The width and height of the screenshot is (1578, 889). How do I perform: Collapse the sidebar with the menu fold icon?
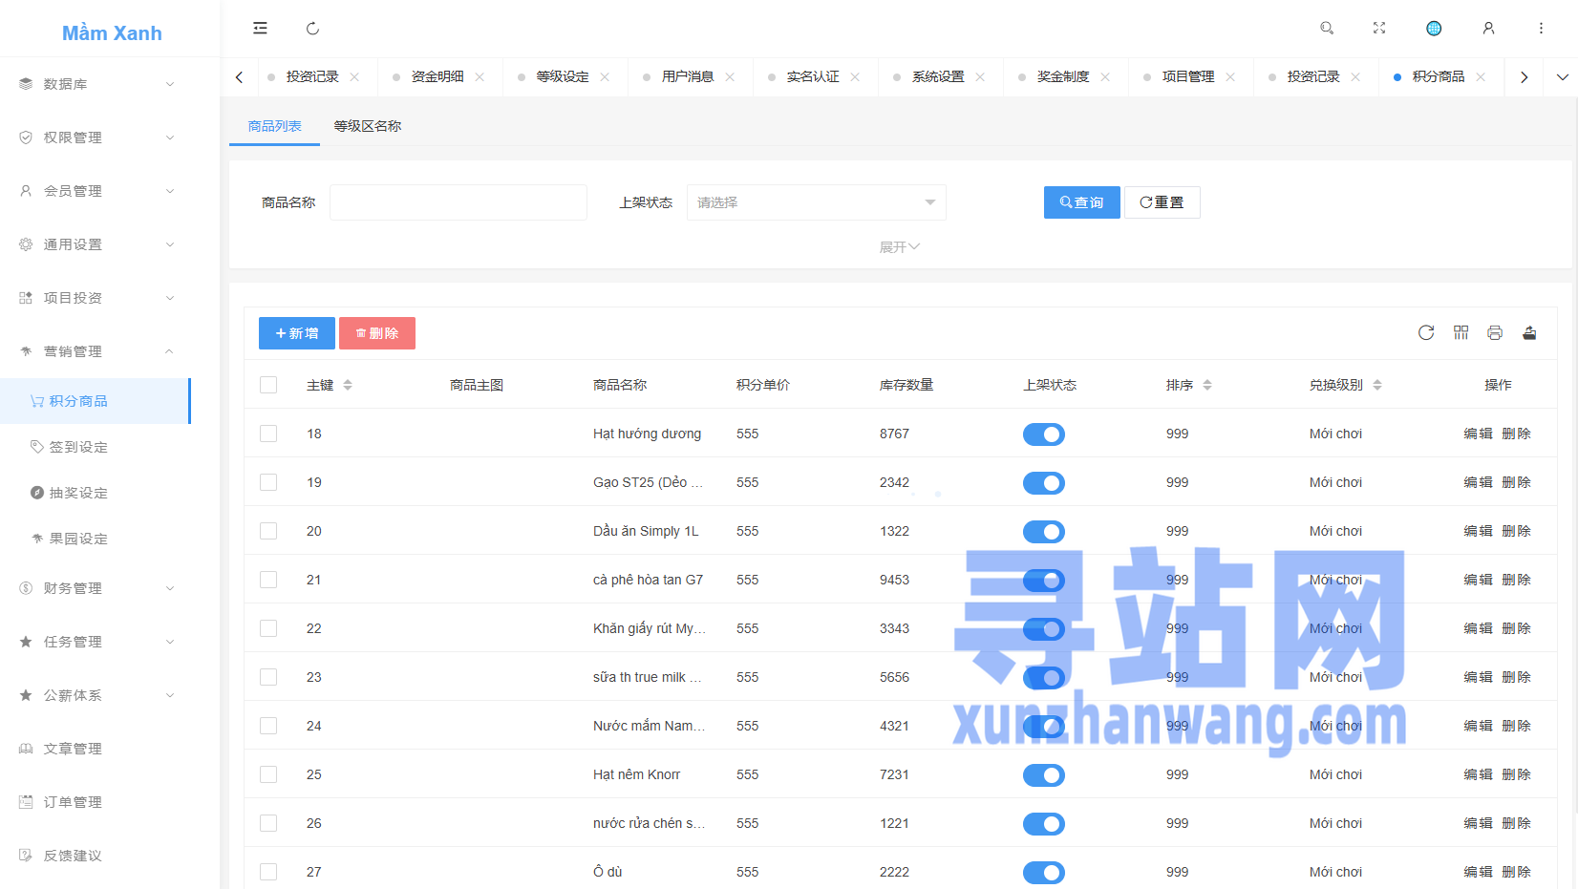click(x=260, y=29)
